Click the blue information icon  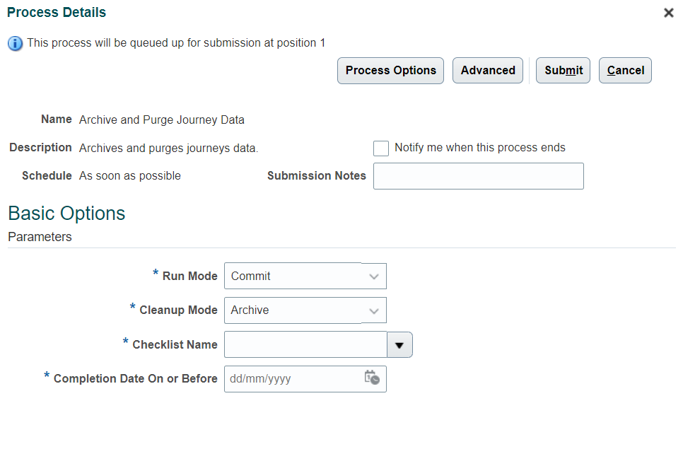pyautogui.click(x=15, y=42)
